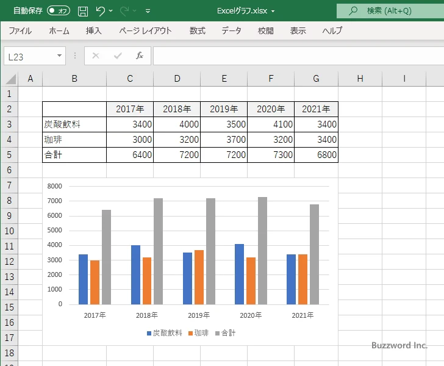Select column H header
The width and height of the screenshot is (444, 366).
pos(360,79)
